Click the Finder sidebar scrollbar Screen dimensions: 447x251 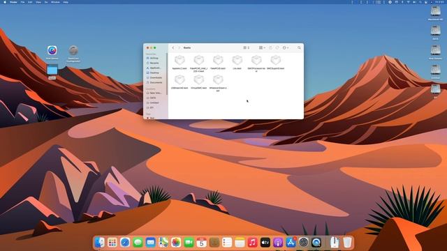tap(167, 74)
